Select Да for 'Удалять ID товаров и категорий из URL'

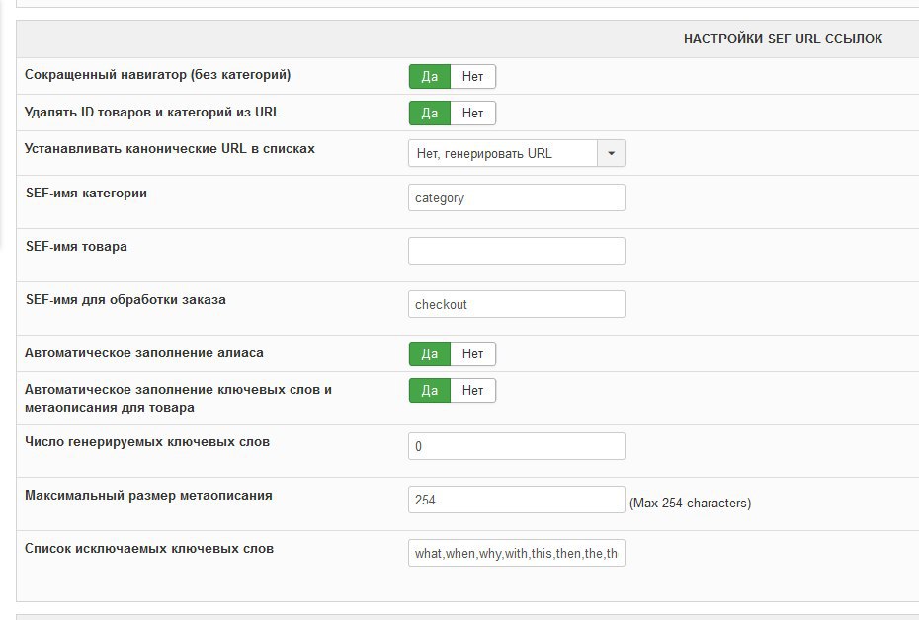click(x=430, y=114)
